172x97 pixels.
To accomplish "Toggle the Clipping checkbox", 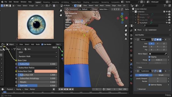I will (149, 57).
